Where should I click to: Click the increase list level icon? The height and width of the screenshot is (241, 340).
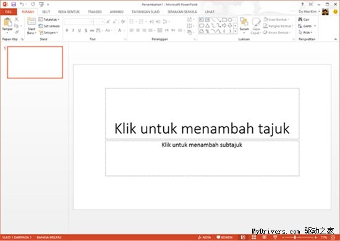coord(158,22)
